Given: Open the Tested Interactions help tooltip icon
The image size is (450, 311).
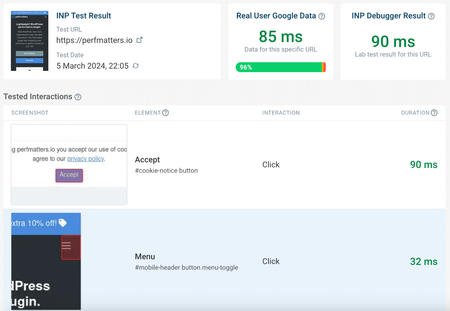Looking at the screenshot, I should pyautogui.click(x=78, y=97).
